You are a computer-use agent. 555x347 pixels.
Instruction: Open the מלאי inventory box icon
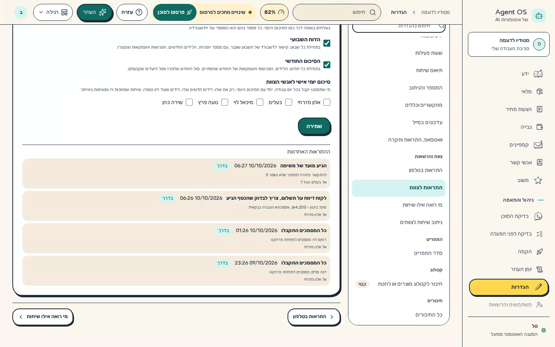(x=539, y=91)
